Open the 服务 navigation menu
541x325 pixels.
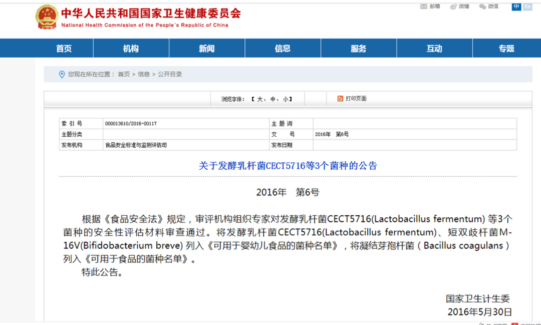click(359, 48)
